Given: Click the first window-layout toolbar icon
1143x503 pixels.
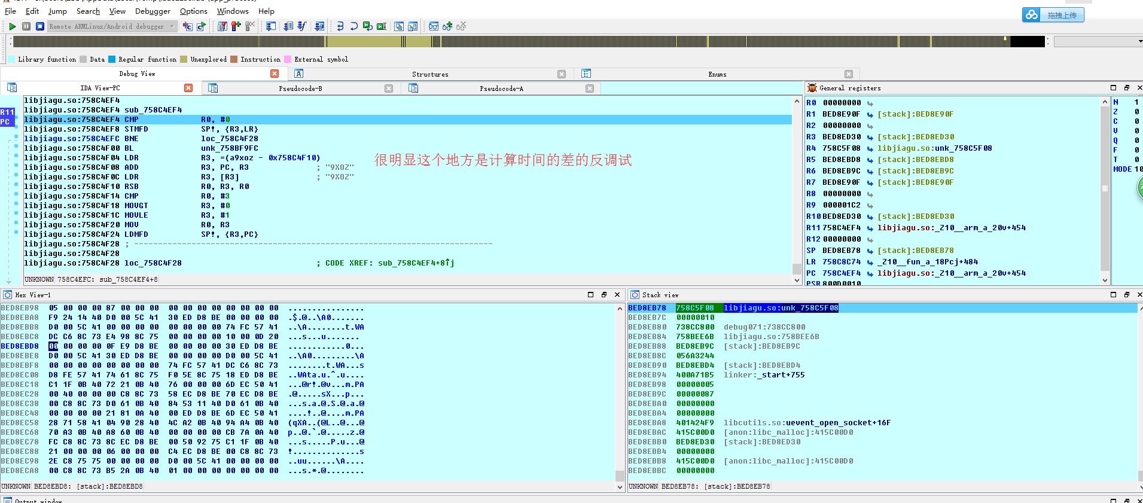Looking at the screenshot, I should [399, 26].
